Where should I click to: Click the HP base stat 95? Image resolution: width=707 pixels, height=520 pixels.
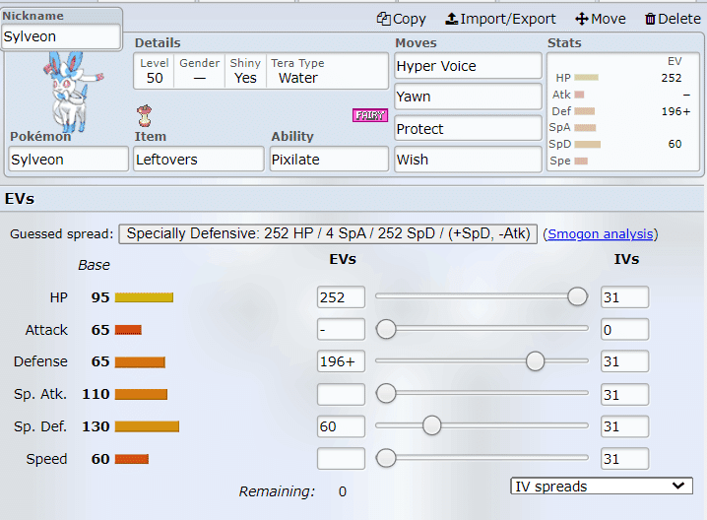[x=100, y=297]
